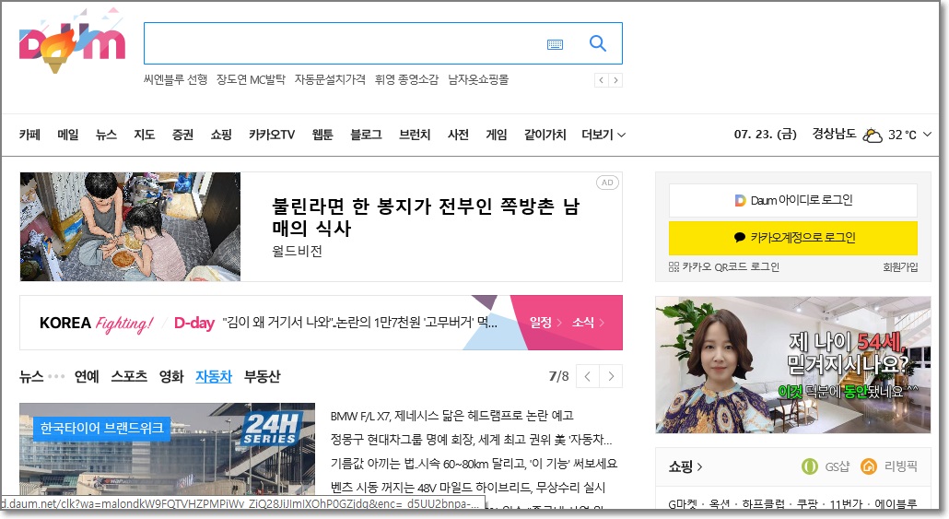
Task: Open 블로그 from the top menu
Action: coord(366,135)
